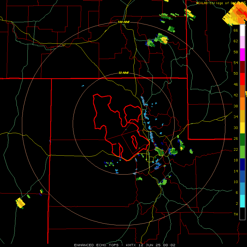Screen dimensions: 247x247
Task: Select the bright red legend swatch
Action: tap(242, 79)
